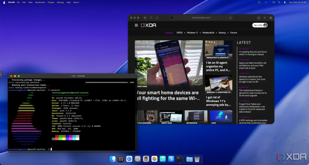
Task: Click the 'Memory: 3675MiB / 7935MiB' line
Action: (66, 131)
